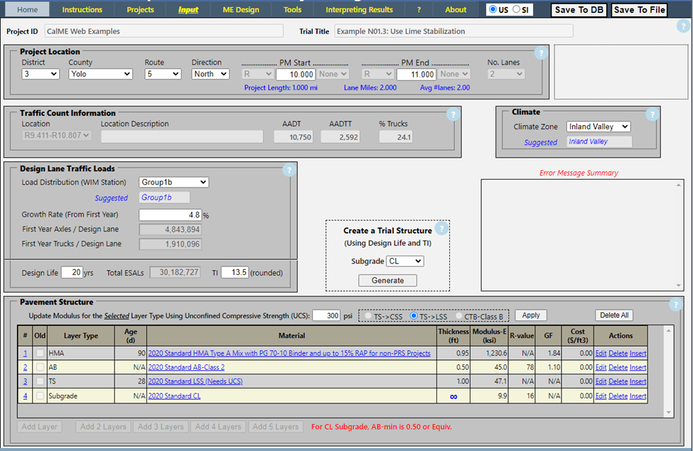This screenshot has height=451, width=693.
Task: Click the pavement table vertical scrollbar
Action: (x=668, y=369)
